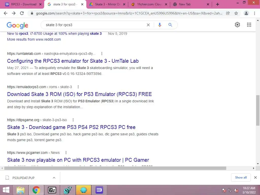Activate Chrome from the taskbar
The image size is (260, 195).
point(36,190)
